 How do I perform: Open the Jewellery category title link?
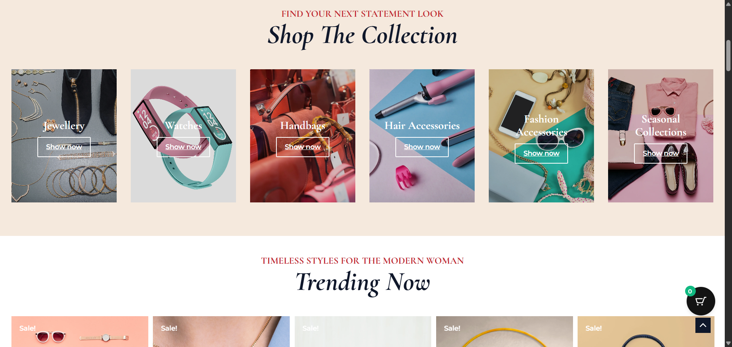pos(64,125)
